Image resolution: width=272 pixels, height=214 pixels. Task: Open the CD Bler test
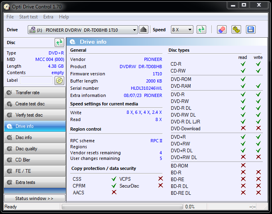(x=35, y=160)
